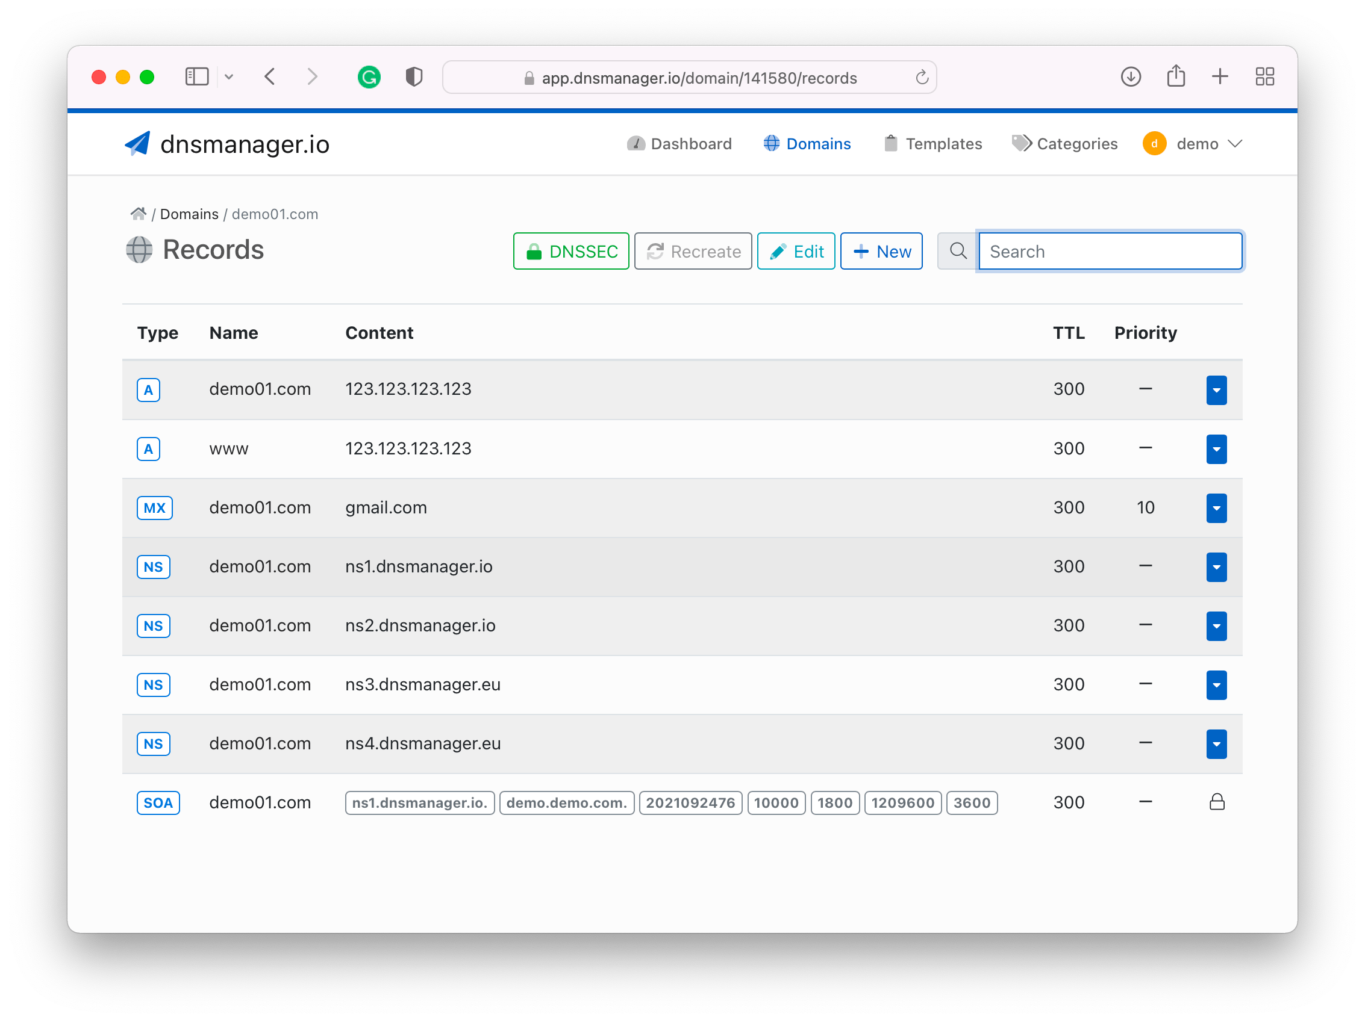1365x1022 pixels.
Task: Open the browser downloads icon
Action: (x=1131, y=77)
